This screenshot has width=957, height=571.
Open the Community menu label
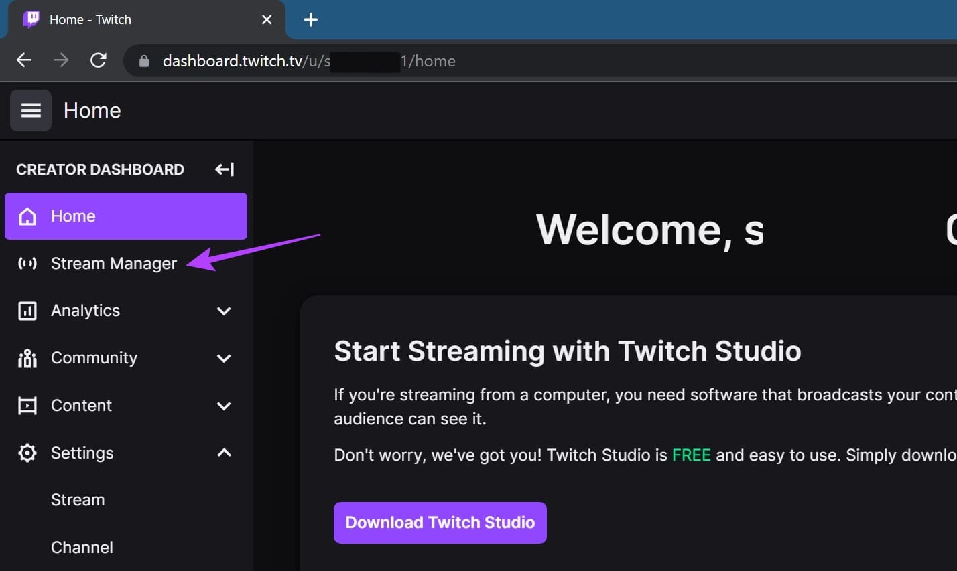click(94, 358)
